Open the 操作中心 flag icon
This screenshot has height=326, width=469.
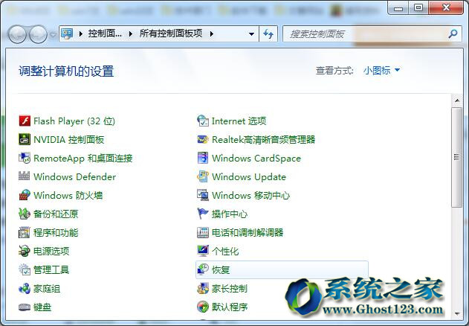[x=203, y=214]
